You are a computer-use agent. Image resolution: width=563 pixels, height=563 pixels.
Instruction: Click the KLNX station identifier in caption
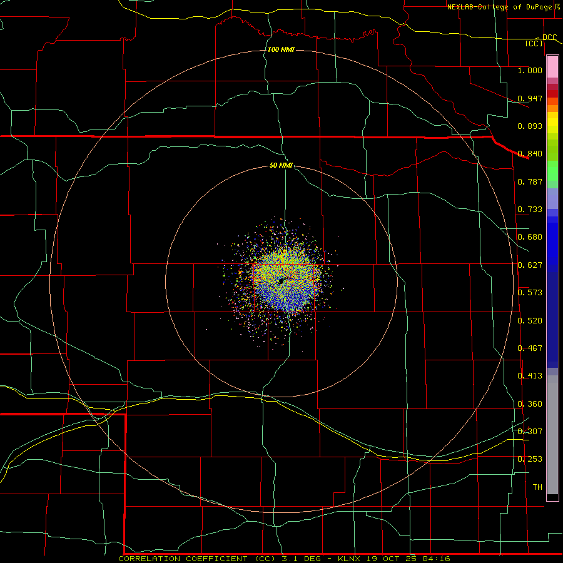pyautogui.click(x=350, y=559)
